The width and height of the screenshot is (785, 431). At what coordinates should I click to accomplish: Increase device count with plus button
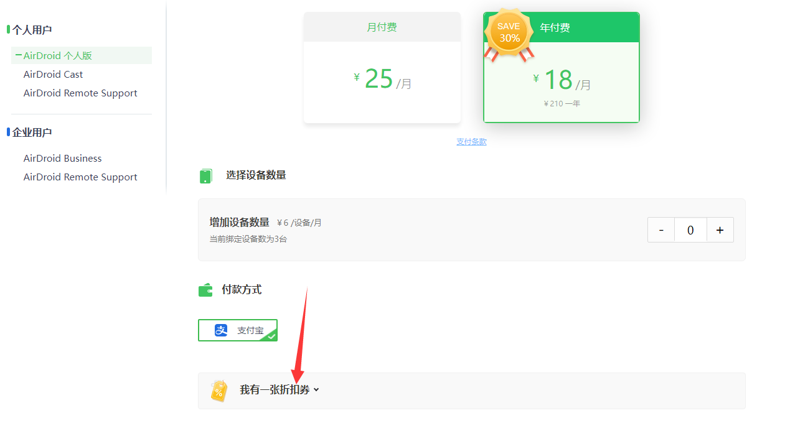720,230
